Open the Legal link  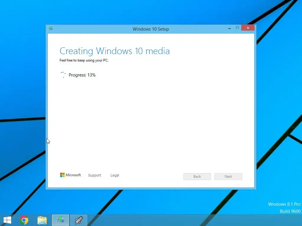(115, 175)
